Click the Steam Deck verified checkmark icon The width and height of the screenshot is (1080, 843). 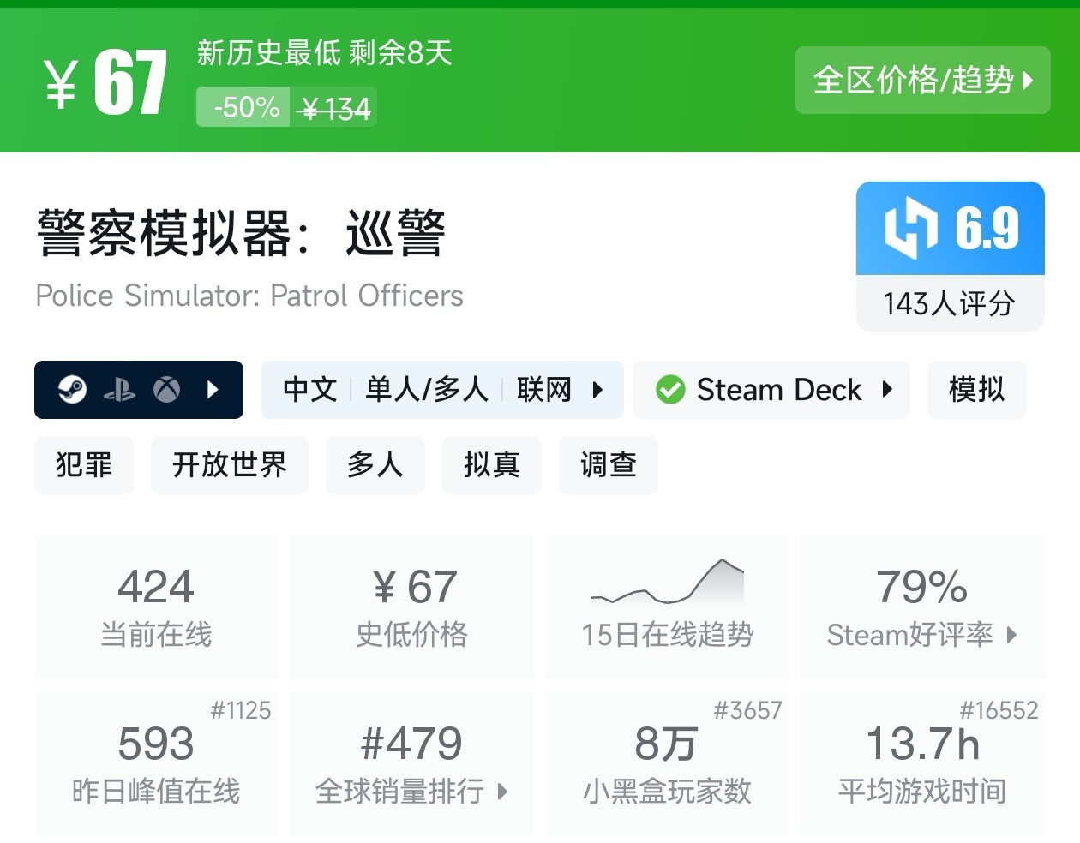click(670, 390)
